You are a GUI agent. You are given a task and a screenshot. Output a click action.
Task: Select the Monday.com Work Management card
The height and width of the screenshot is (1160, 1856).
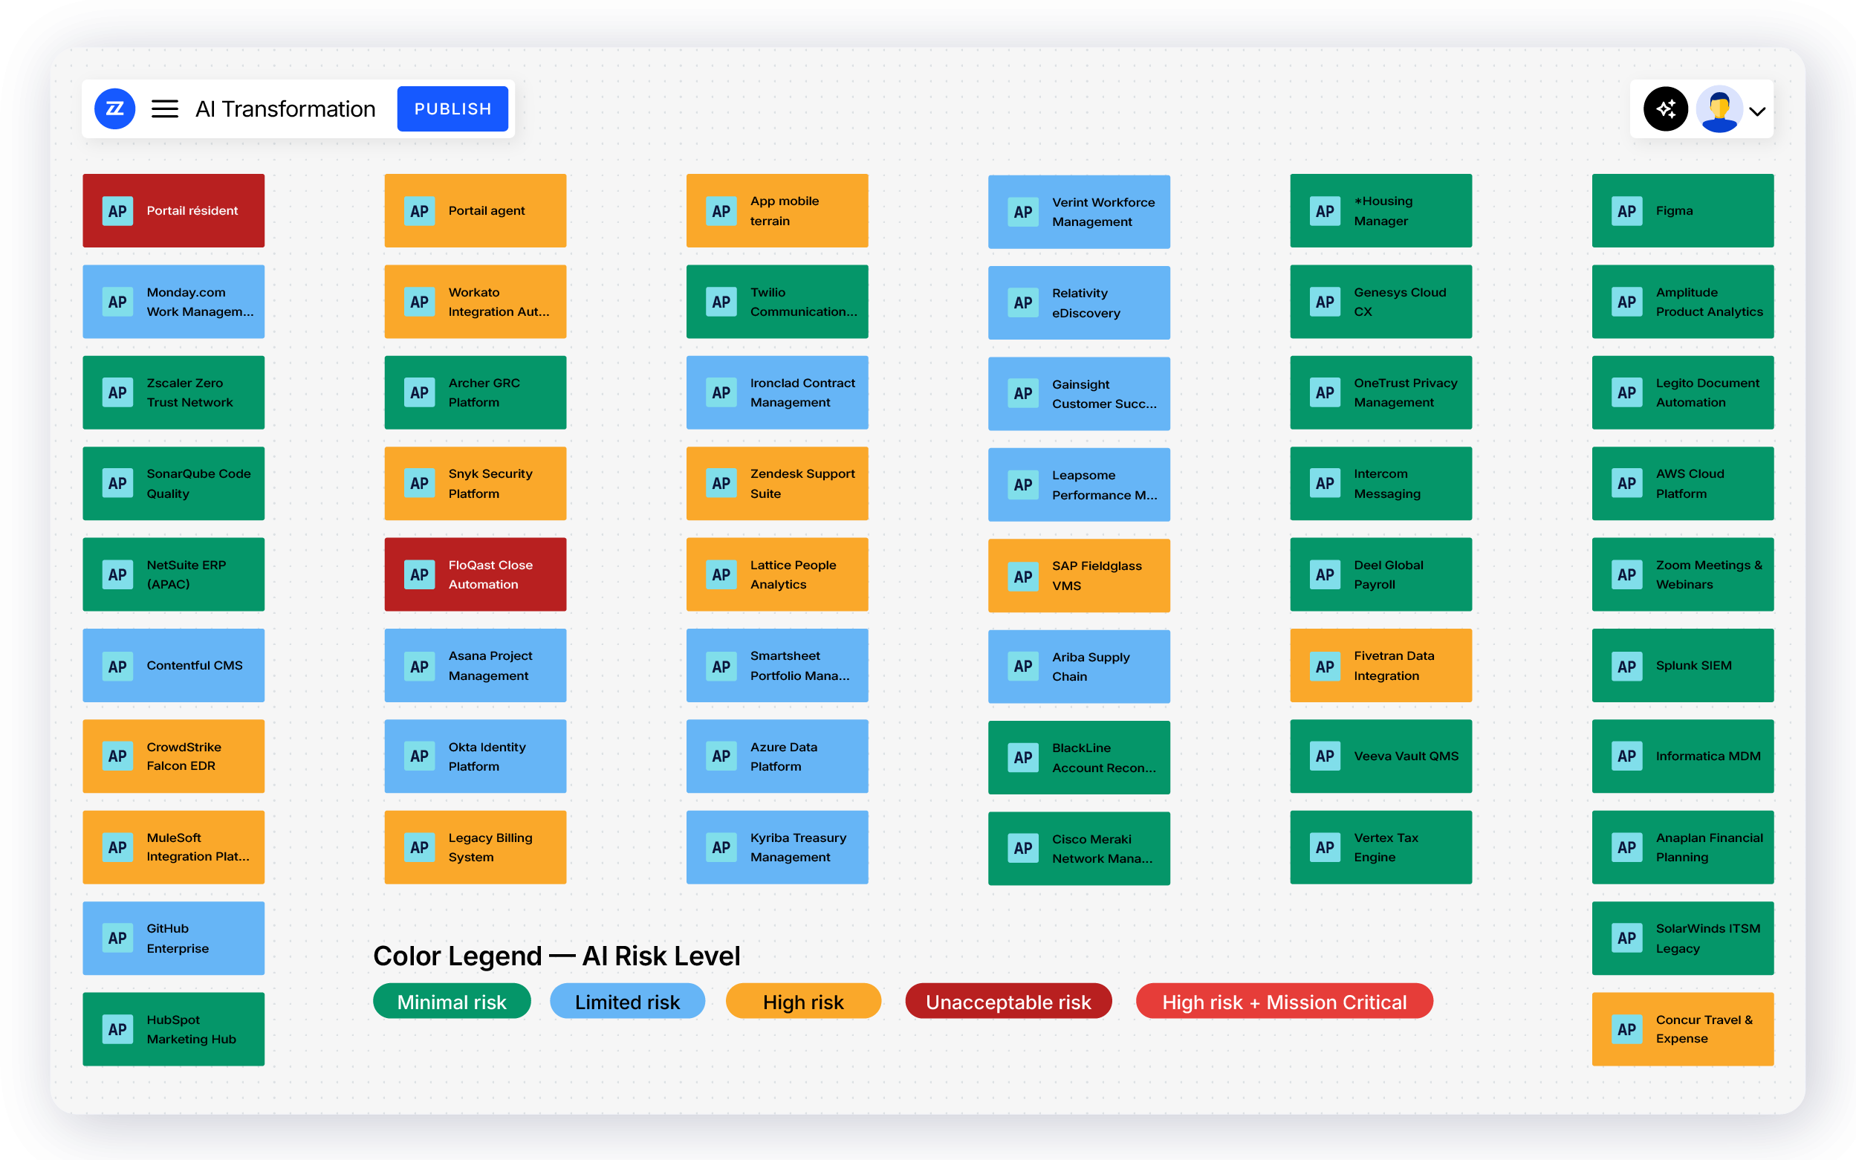(x=173, y=302)
